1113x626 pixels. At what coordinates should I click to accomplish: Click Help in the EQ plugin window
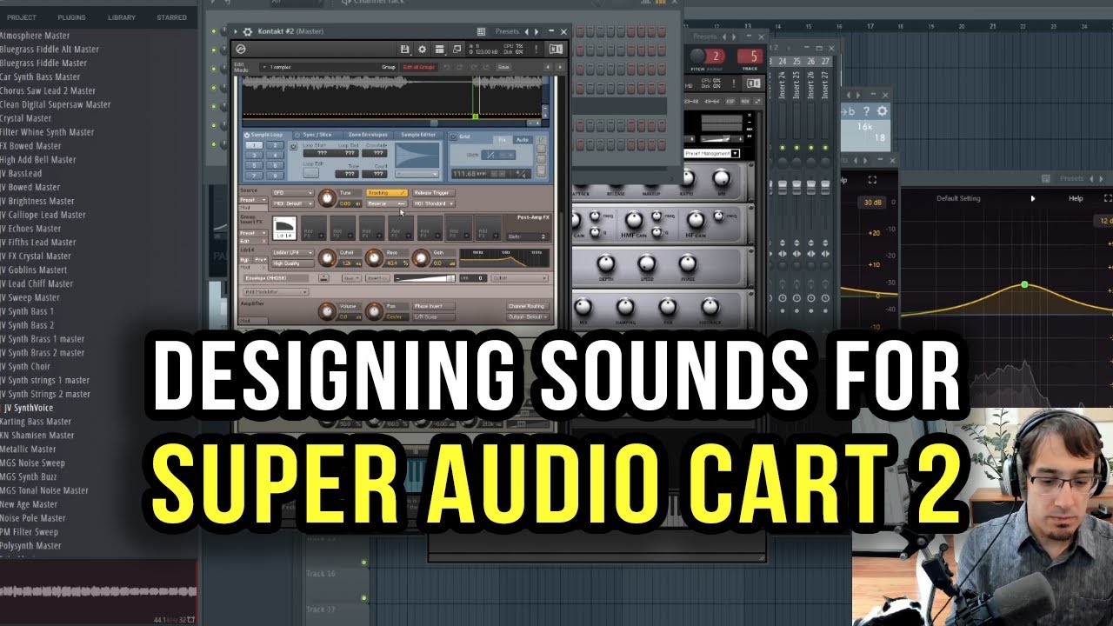tap(1076, 198)
